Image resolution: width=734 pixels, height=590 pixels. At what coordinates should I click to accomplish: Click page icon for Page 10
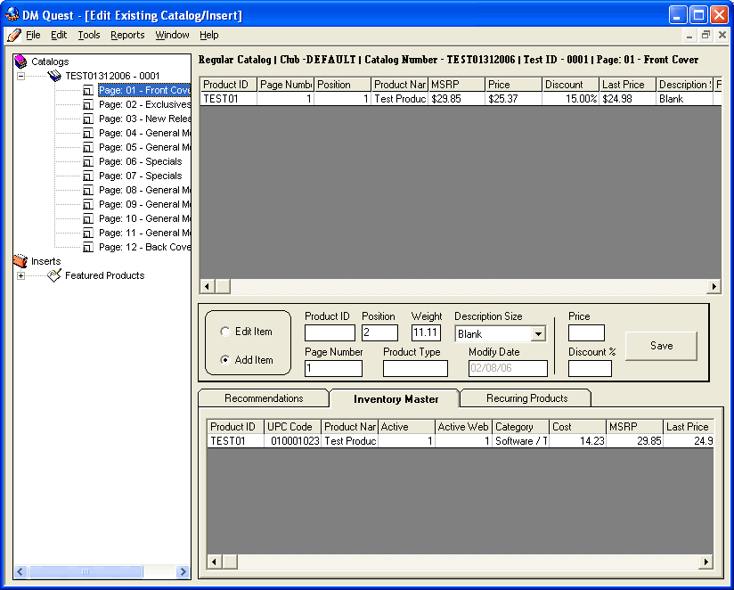(88, 218)
